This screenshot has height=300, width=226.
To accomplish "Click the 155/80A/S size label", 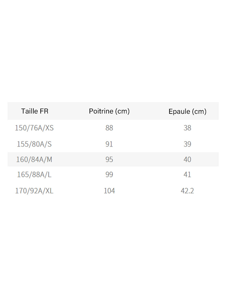I will coord(34,144).
